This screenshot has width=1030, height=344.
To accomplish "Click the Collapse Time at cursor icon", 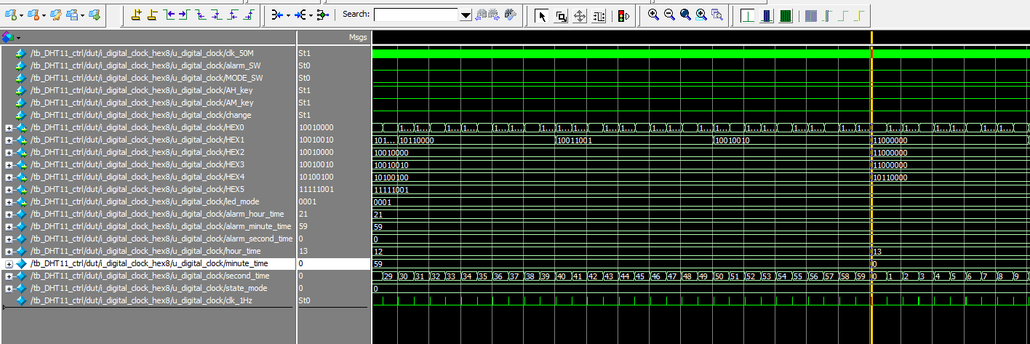I will point(300,15).
